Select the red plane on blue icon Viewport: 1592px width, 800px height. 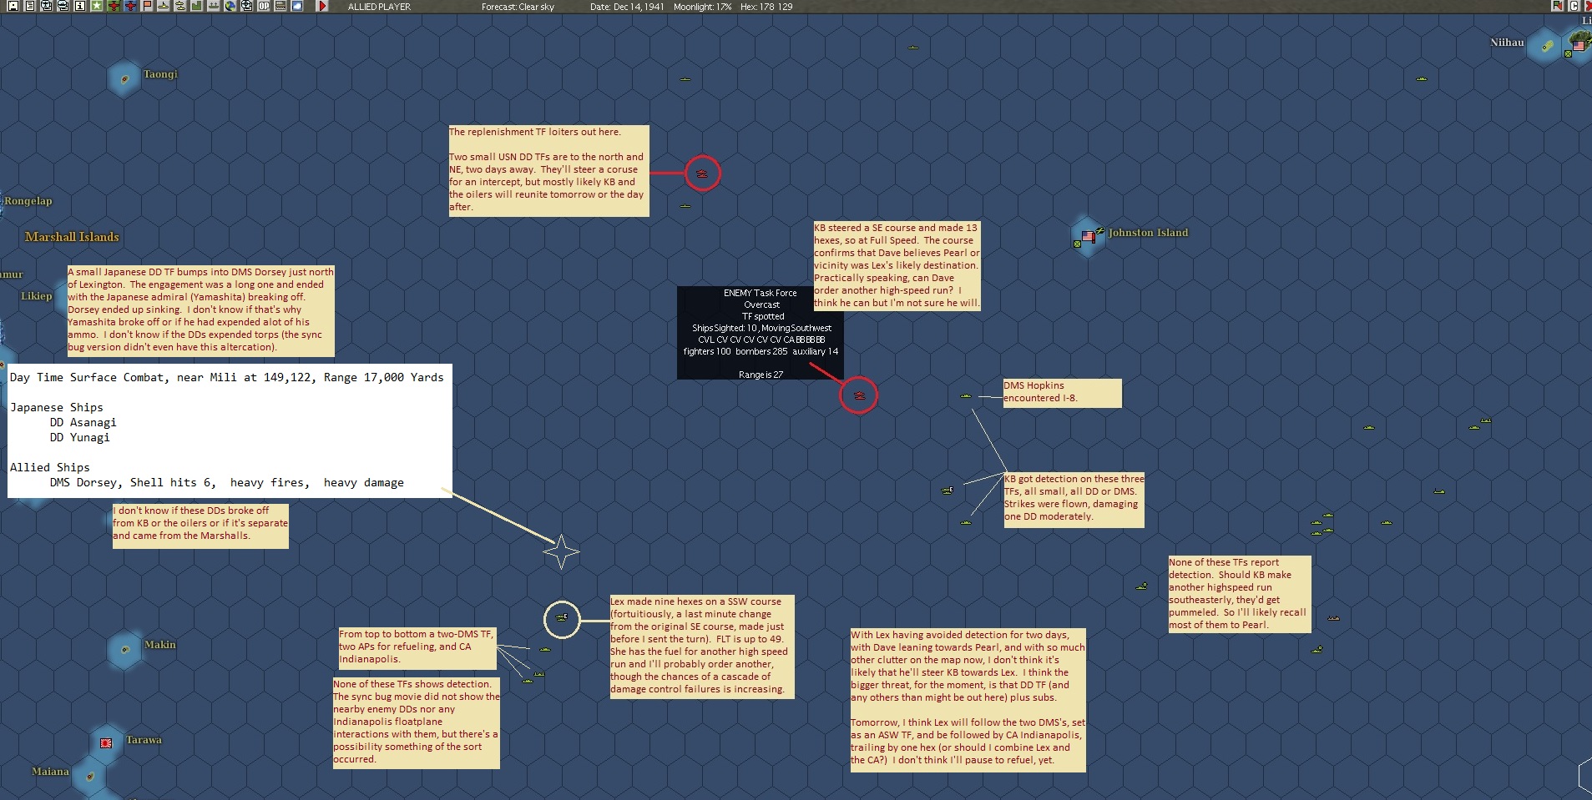tap(130, 6)
